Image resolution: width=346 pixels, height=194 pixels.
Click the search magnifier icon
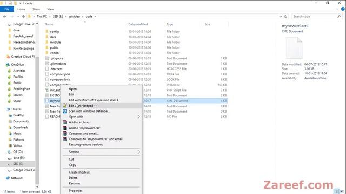coord(339,17)
